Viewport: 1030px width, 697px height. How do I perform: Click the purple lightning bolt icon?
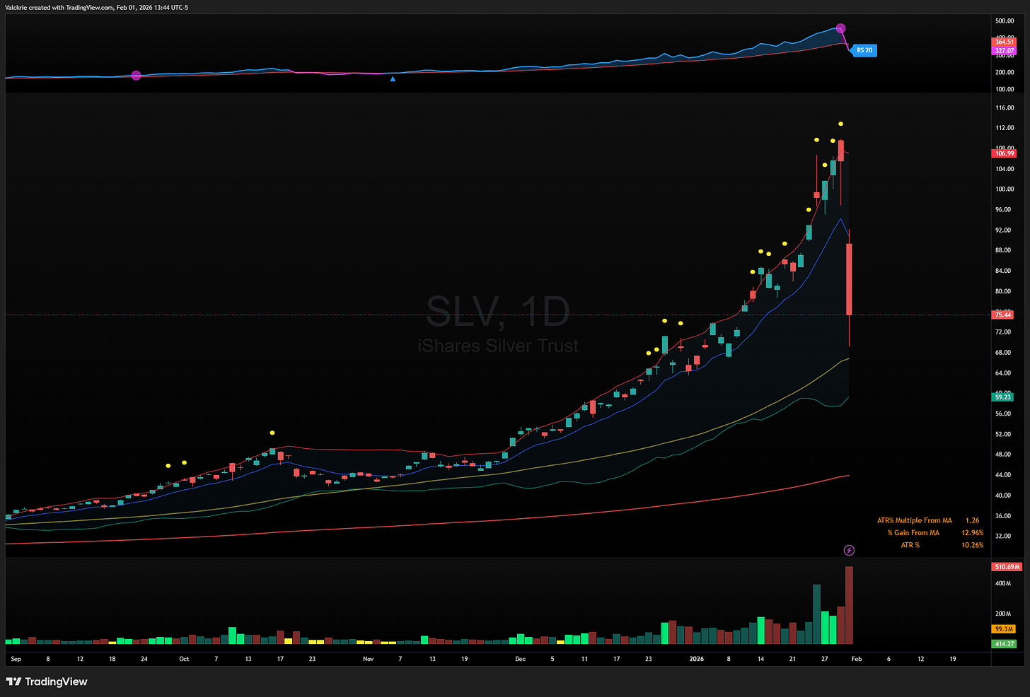849,550
